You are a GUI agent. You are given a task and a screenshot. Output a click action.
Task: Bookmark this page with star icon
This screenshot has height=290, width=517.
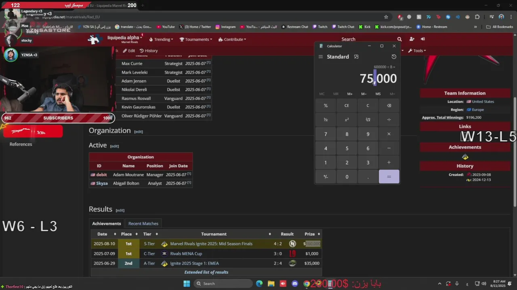(386, 17)
